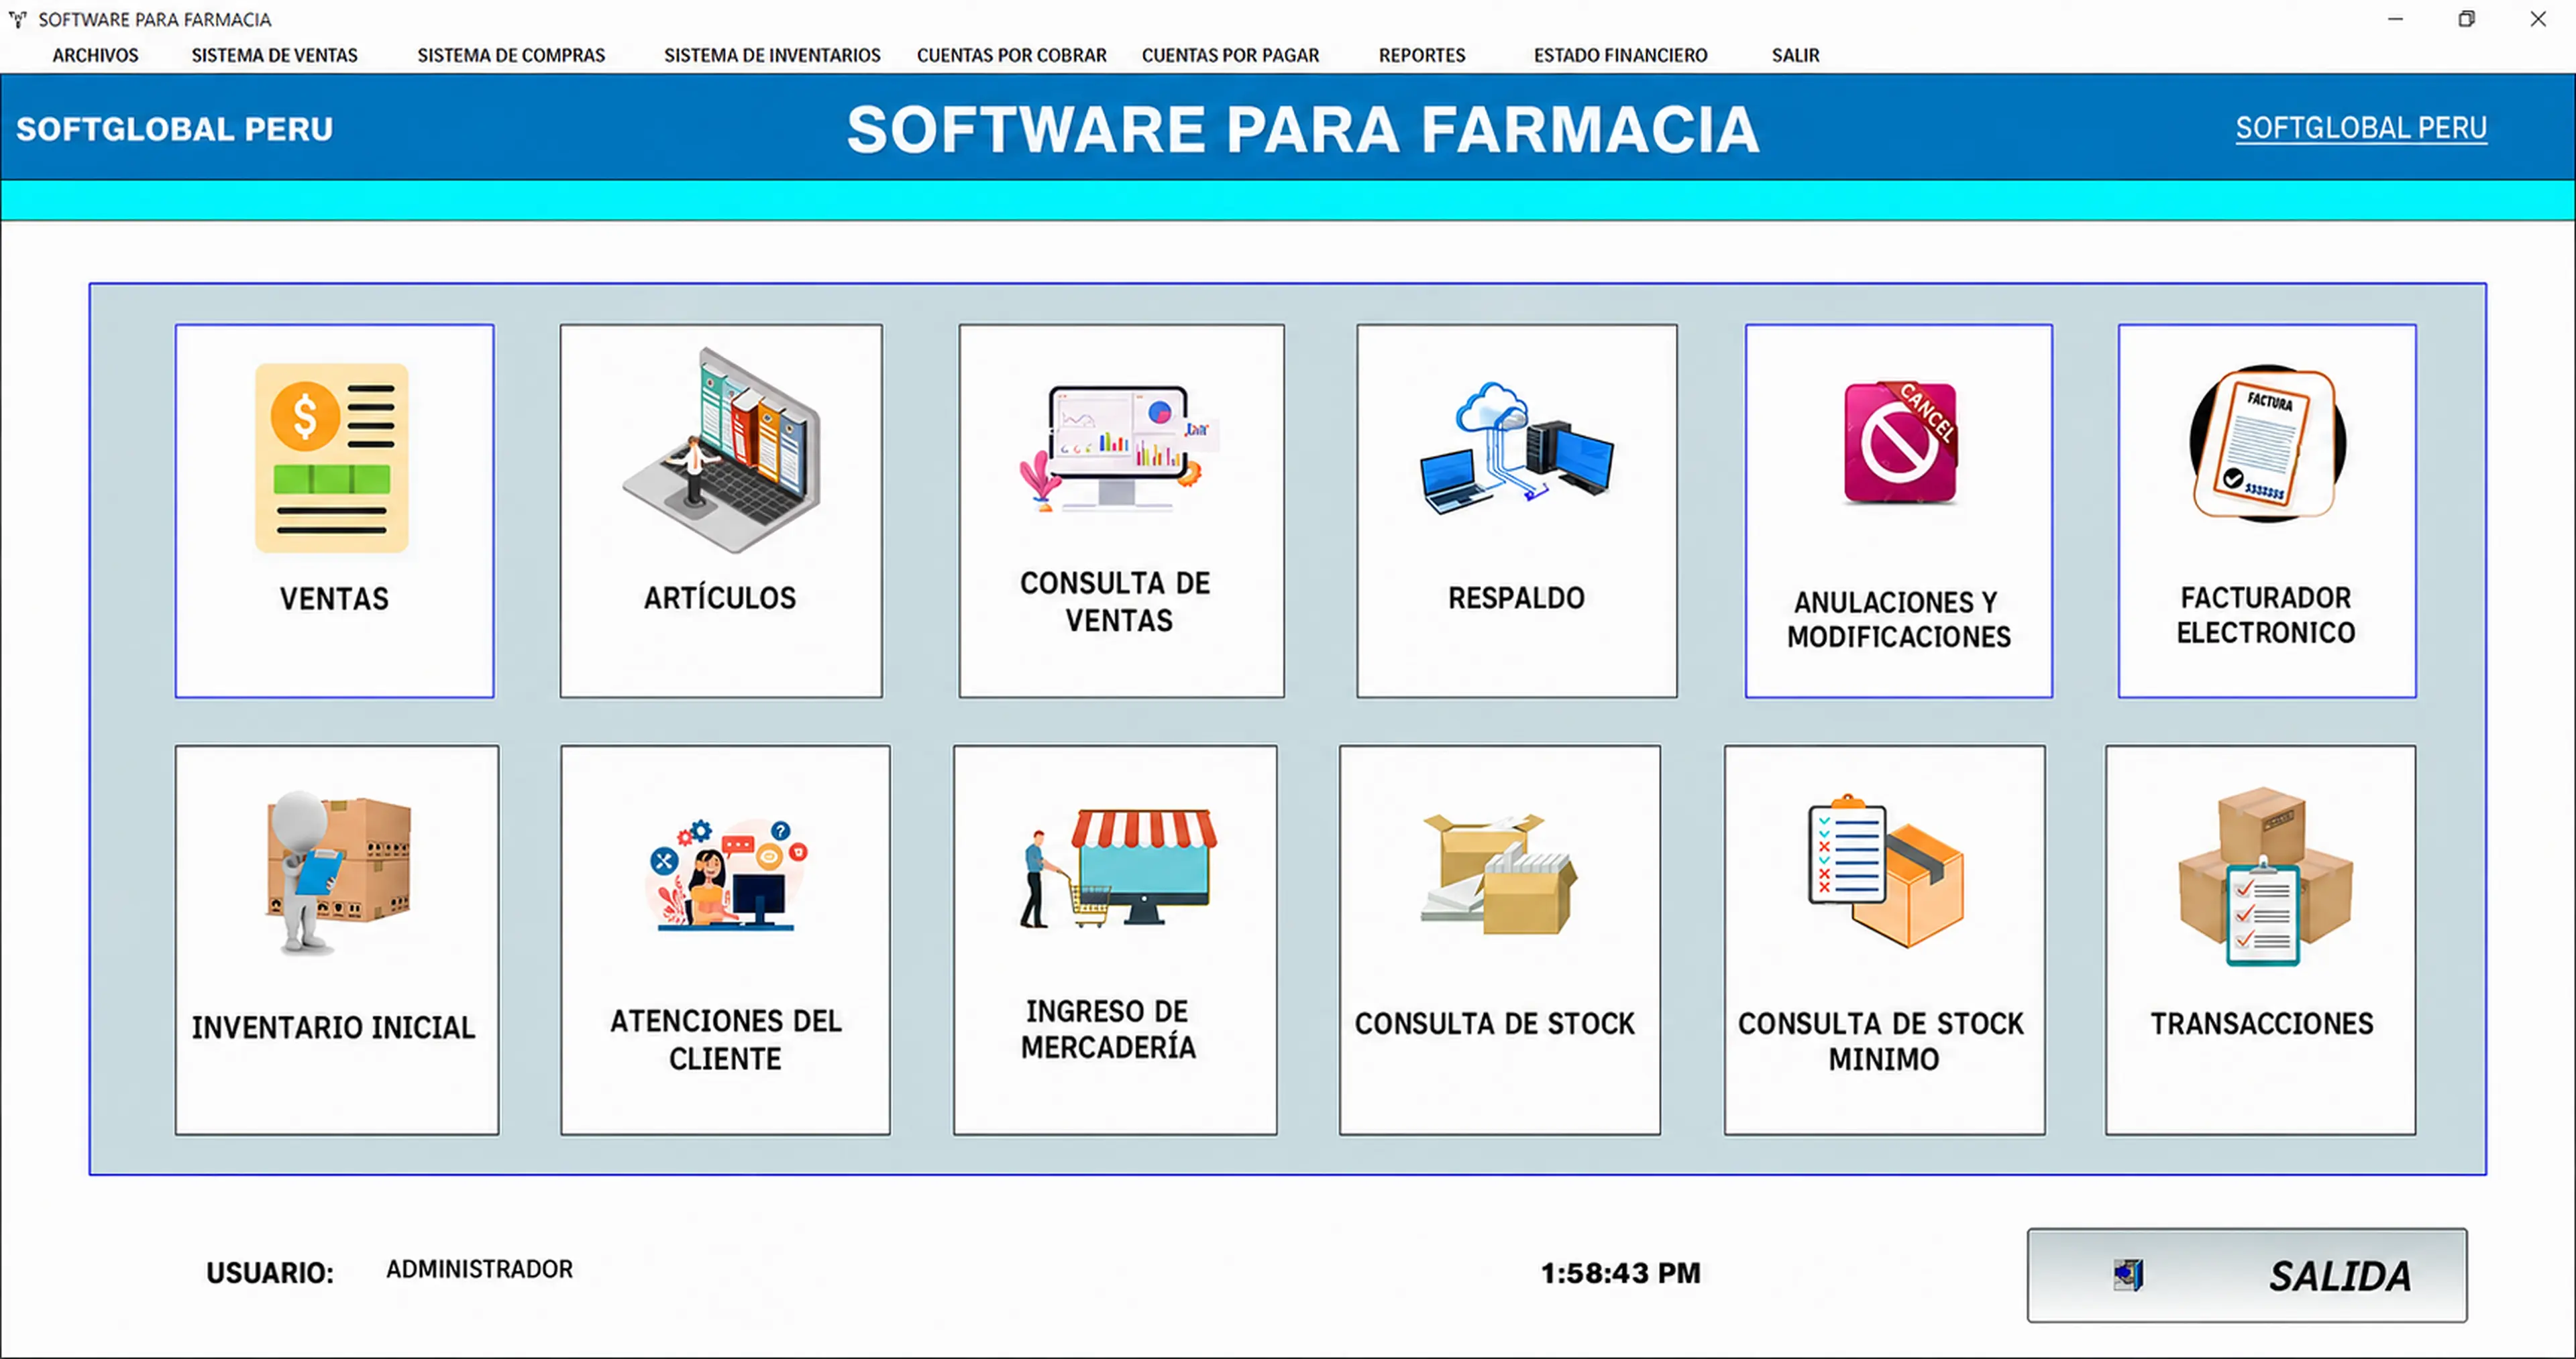2576x1359 pixels.
Task: Click the CONSULTA DE STOCK label
Action: 1495,1023
